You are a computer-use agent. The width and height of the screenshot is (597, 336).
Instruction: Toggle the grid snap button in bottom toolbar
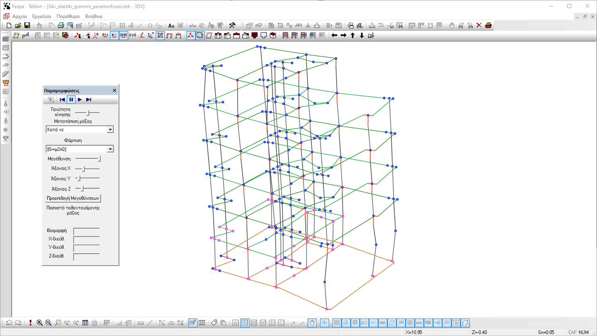[x=337, y=323]
